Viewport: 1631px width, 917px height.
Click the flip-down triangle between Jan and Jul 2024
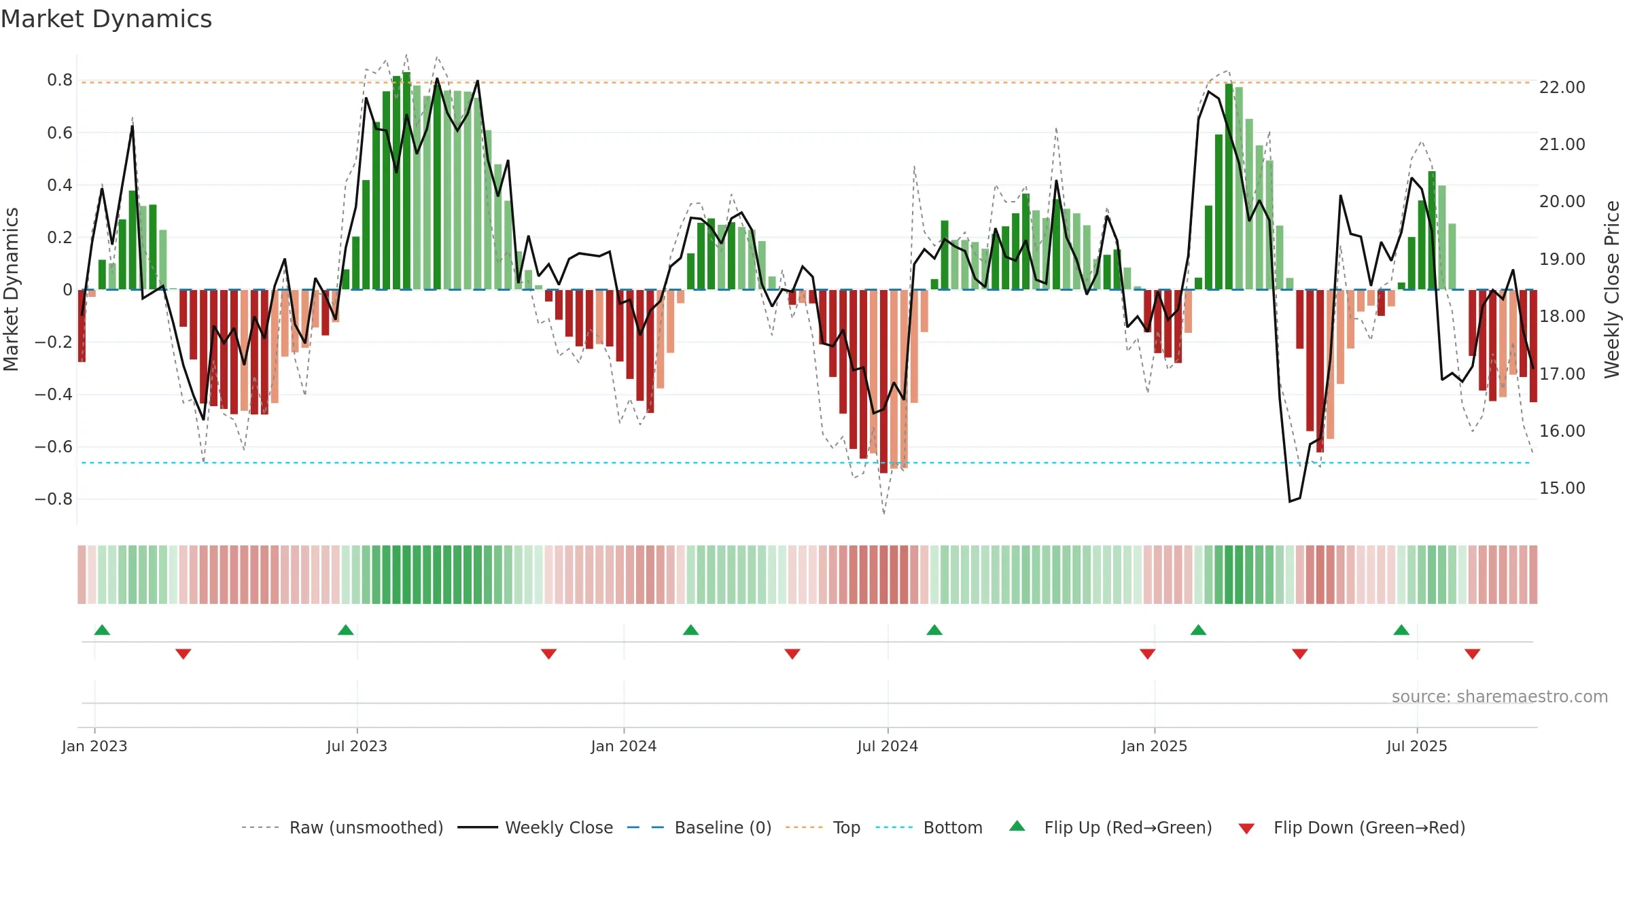coord(792,654)
